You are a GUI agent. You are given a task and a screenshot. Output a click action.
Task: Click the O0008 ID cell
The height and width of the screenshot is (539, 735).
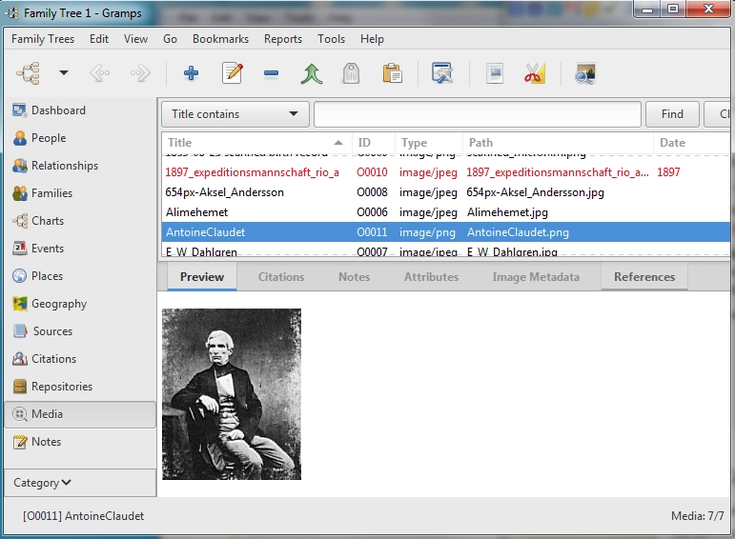[372, 192]
